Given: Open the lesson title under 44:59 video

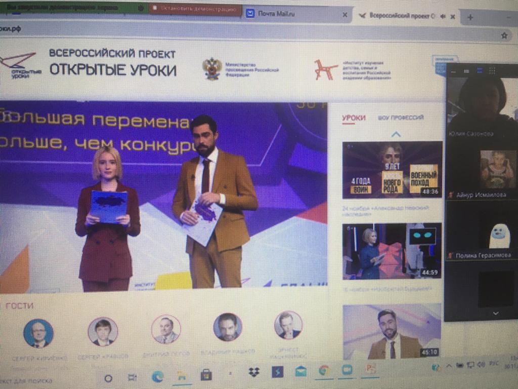Looking at the screenshot, I should pos(387,289).
